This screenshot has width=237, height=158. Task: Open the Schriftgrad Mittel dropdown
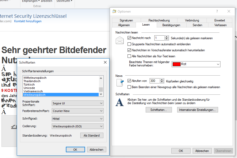(77, 119)
